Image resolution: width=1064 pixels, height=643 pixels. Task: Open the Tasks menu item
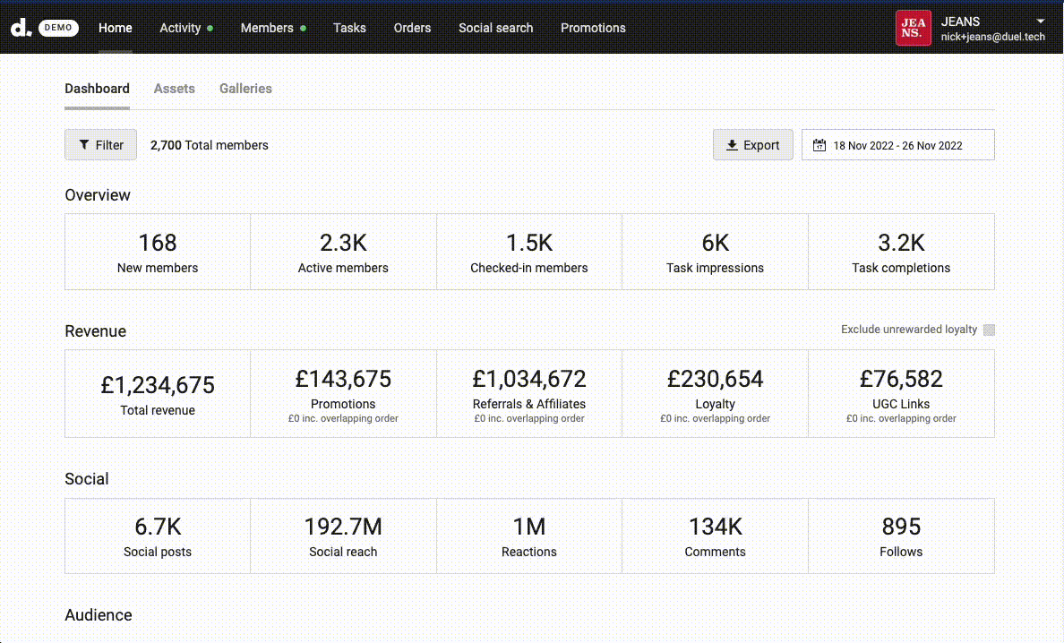pos(349,28)
